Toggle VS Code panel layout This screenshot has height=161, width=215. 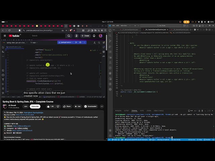[x=200, y=25]
